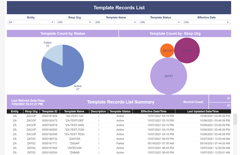The height and width of the screenshot is (155, 240).
Task: Click the Effective Date/Time column header
Action: coord(154,111)
